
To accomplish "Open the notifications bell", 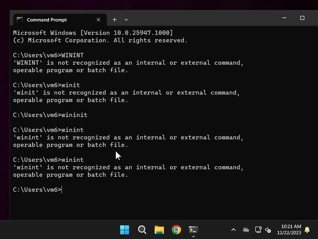I will 307,230.
